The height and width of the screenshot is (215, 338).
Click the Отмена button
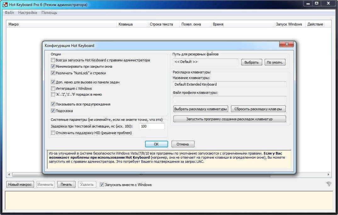(x=183, y=144)
